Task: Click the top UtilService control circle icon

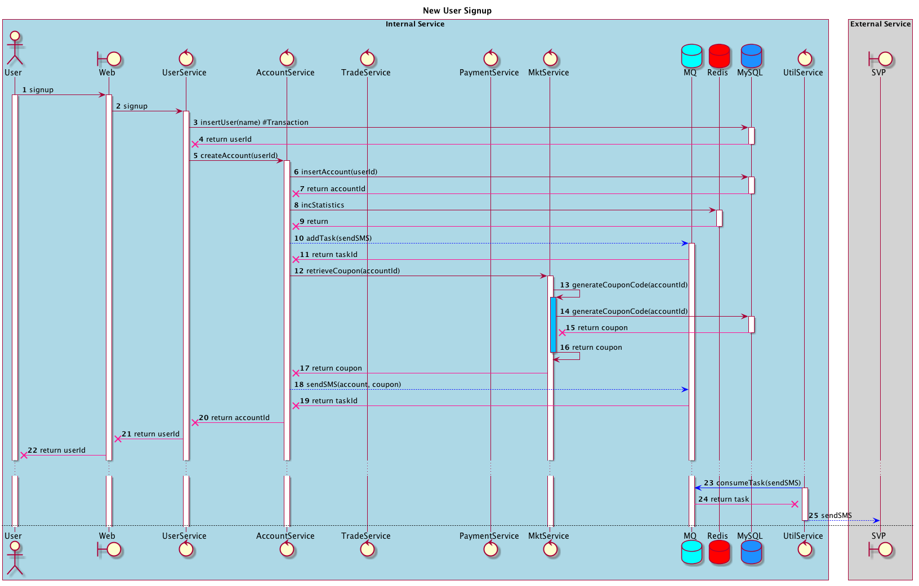Action: pyautogui.click(x=805, y=58)
